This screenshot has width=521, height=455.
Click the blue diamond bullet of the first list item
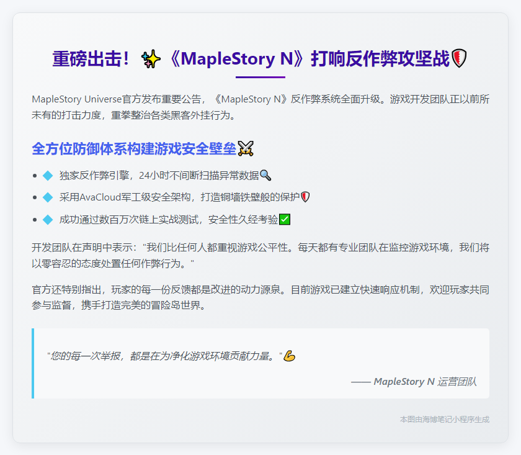(48, 176)
